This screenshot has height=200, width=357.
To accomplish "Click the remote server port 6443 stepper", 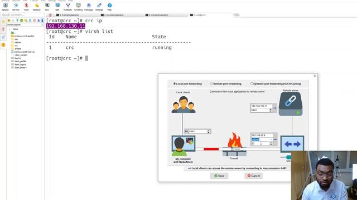I will (x=271, y=110).
